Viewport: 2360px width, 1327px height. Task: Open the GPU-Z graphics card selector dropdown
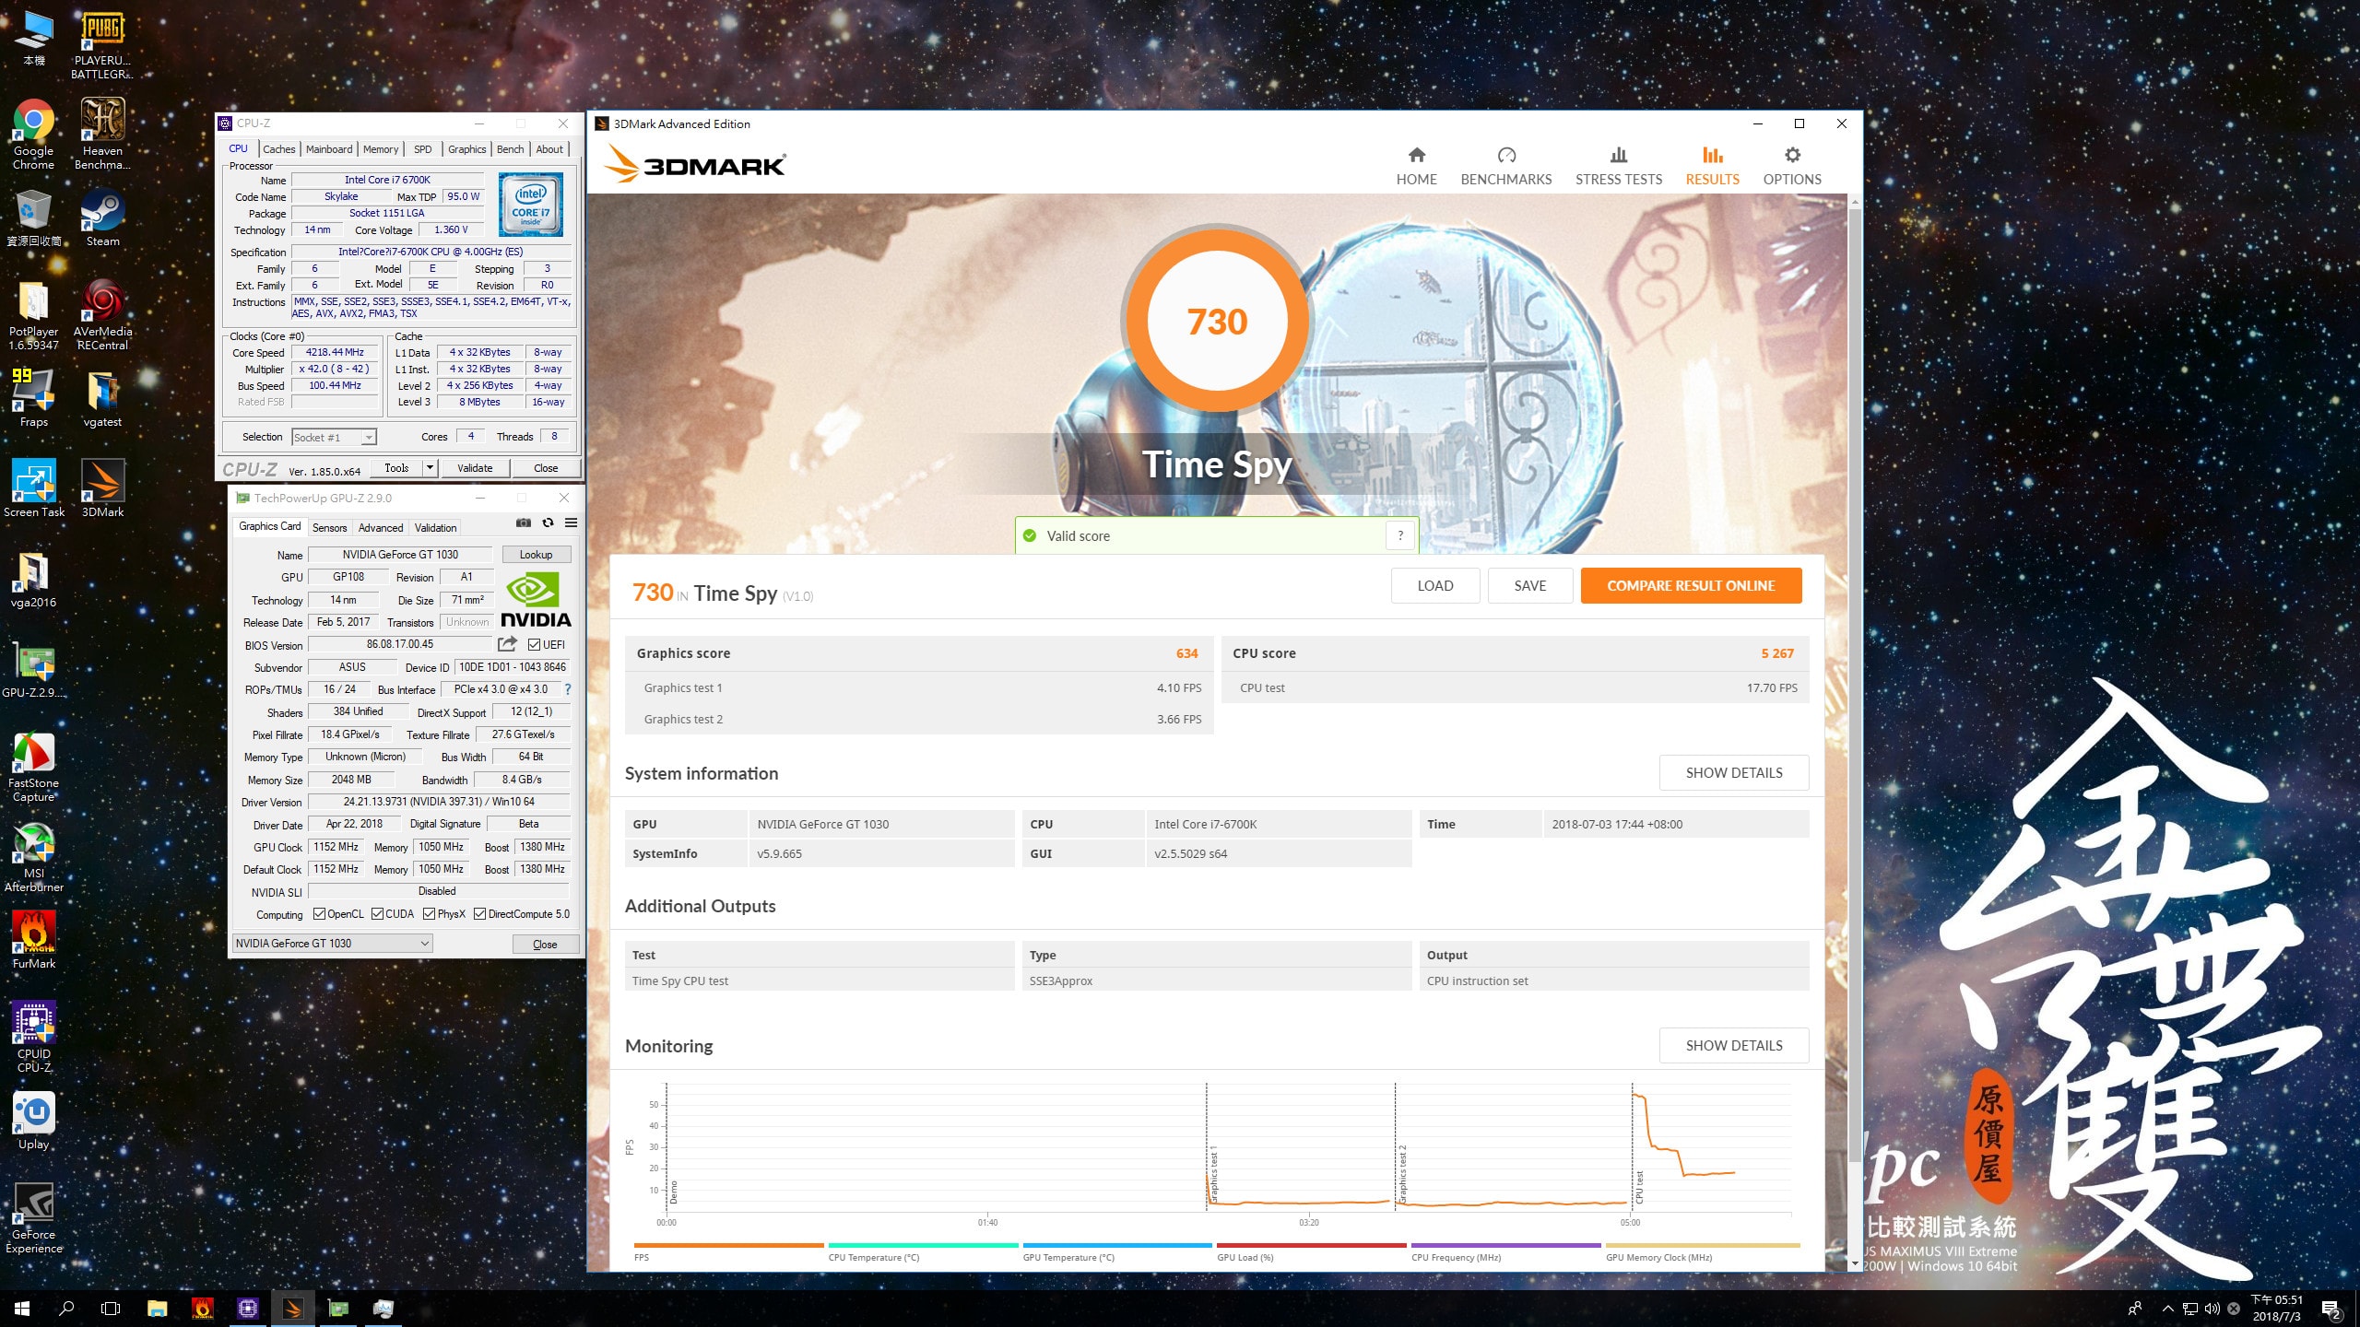coord(333,944)
